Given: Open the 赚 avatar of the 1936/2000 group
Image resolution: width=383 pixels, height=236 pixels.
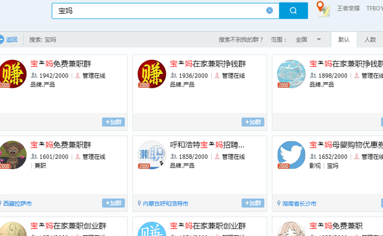Looking at the screenshot, I should pos(151,74).
